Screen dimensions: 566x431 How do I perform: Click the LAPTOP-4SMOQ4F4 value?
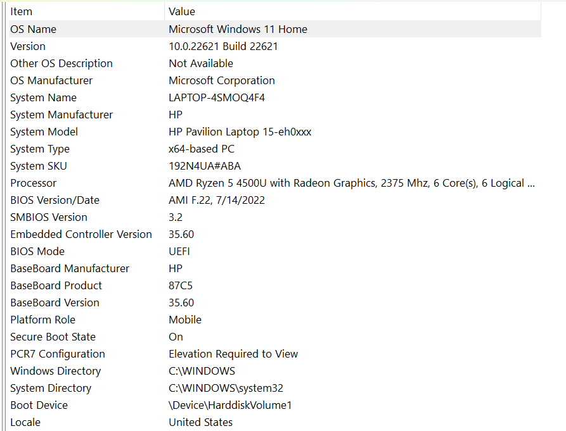tap(217, 97)
